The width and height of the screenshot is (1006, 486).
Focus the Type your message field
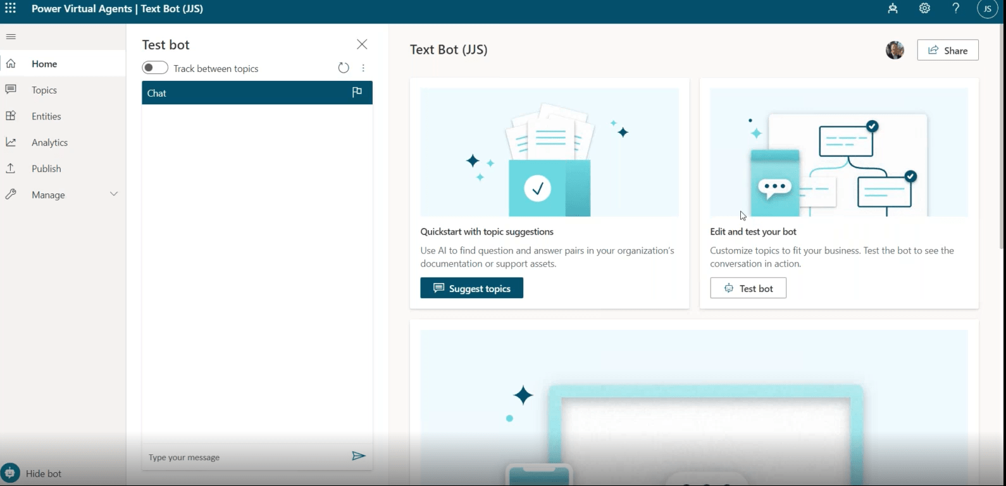tap(247, 457)
